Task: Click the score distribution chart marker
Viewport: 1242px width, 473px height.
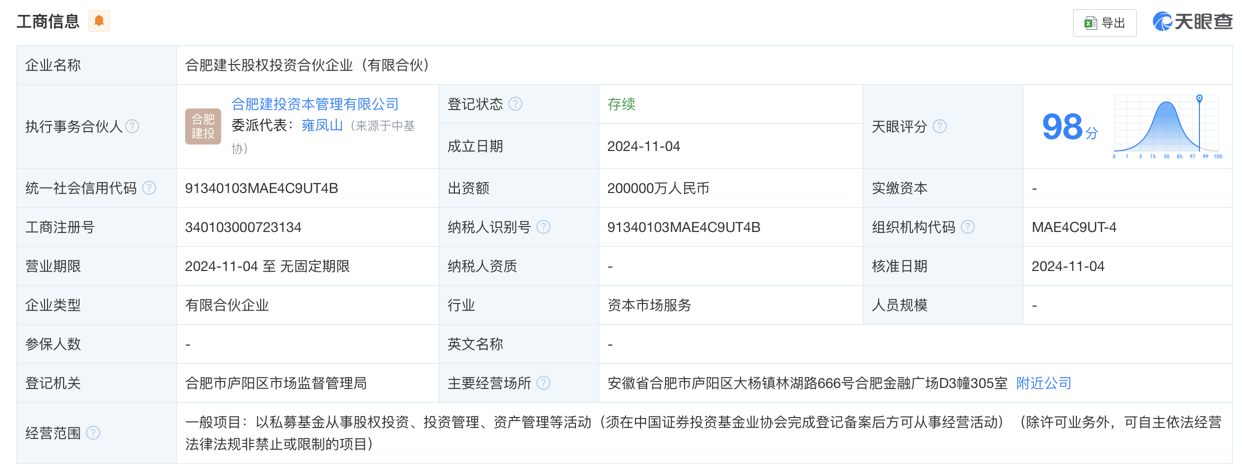Action: (x=1199, y=98)
